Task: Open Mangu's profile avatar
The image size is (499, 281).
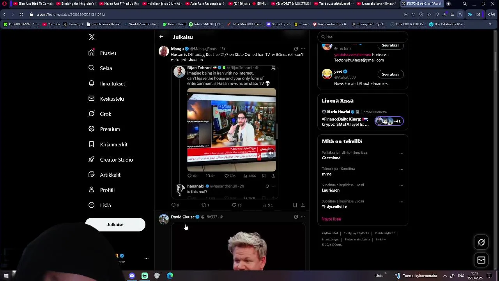Action: pos(164,52)
